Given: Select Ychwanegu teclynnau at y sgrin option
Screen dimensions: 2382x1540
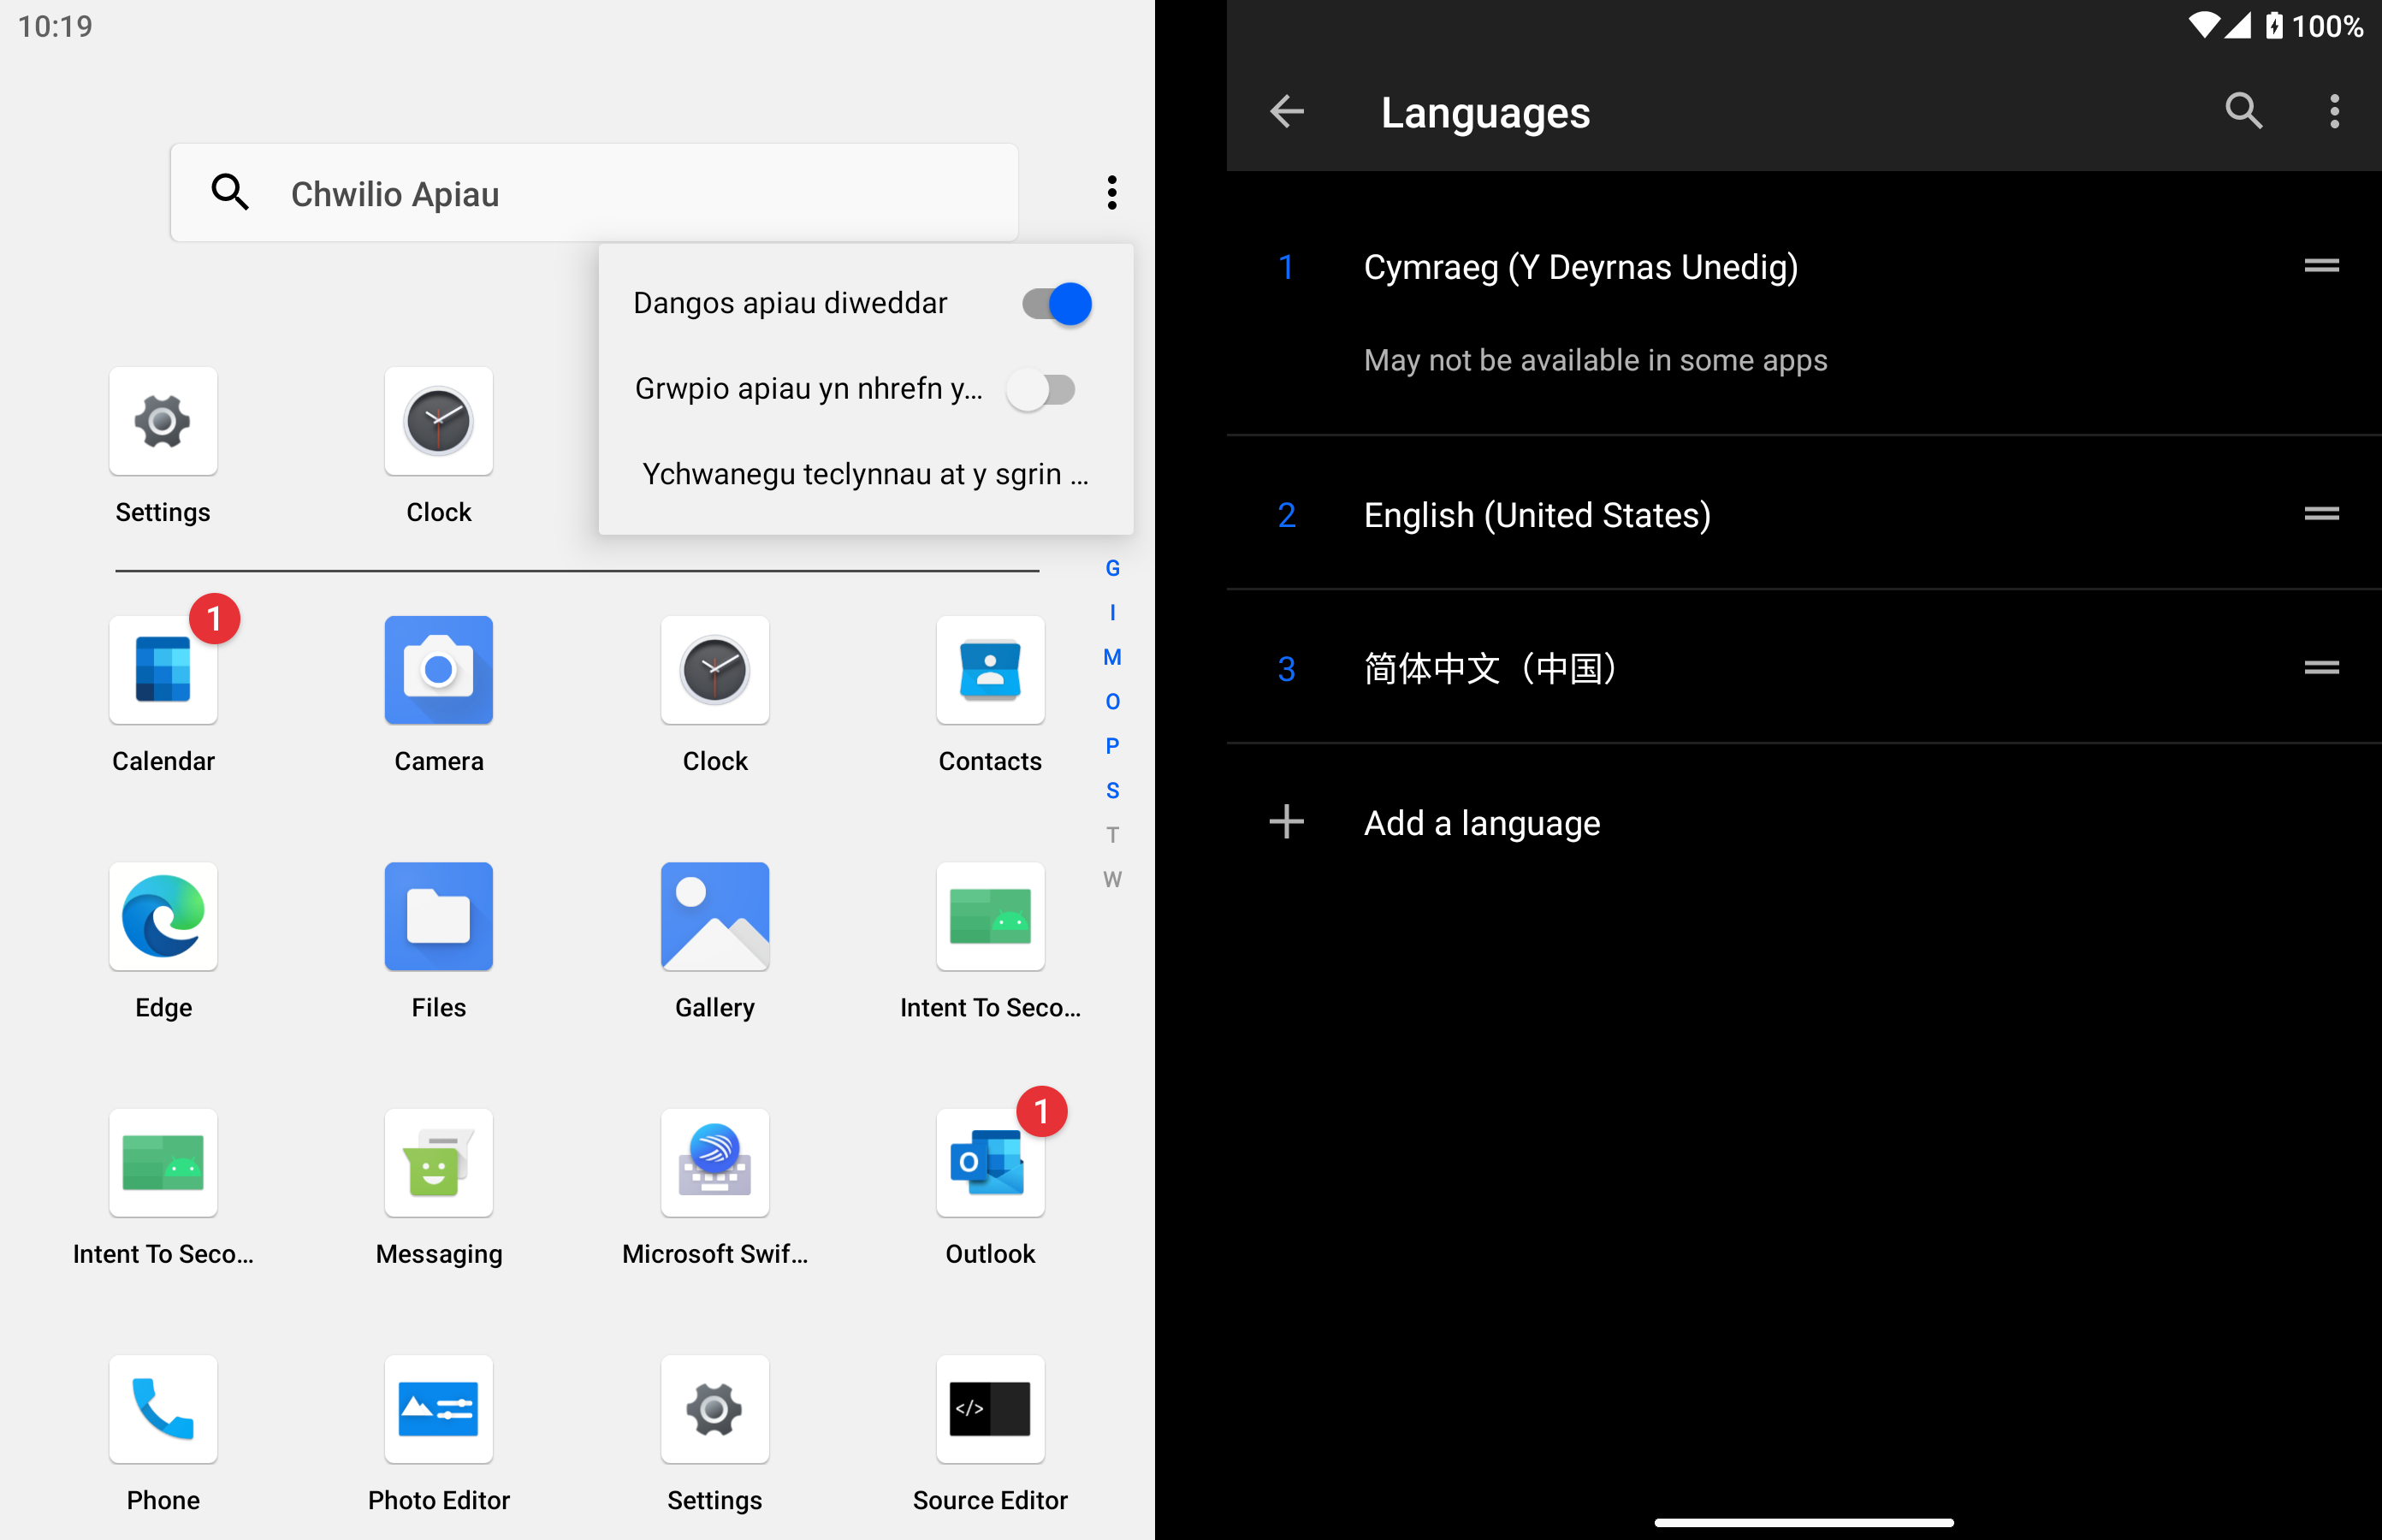Looking at the screenshot, I should tap(864, 474).
